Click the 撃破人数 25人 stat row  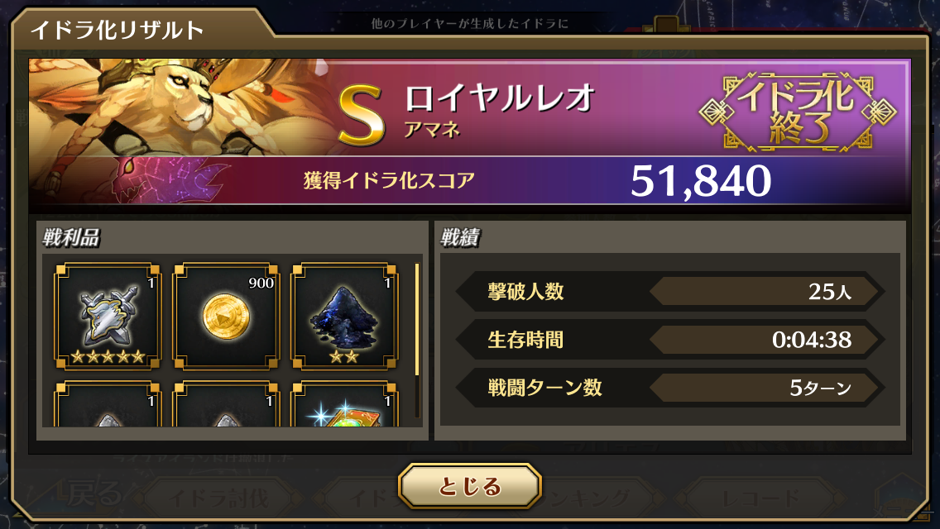coord(670,291)
